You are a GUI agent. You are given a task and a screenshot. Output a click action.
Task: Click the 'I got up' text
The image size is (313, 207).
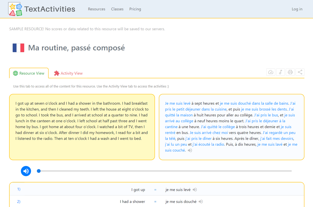point(138,190)
